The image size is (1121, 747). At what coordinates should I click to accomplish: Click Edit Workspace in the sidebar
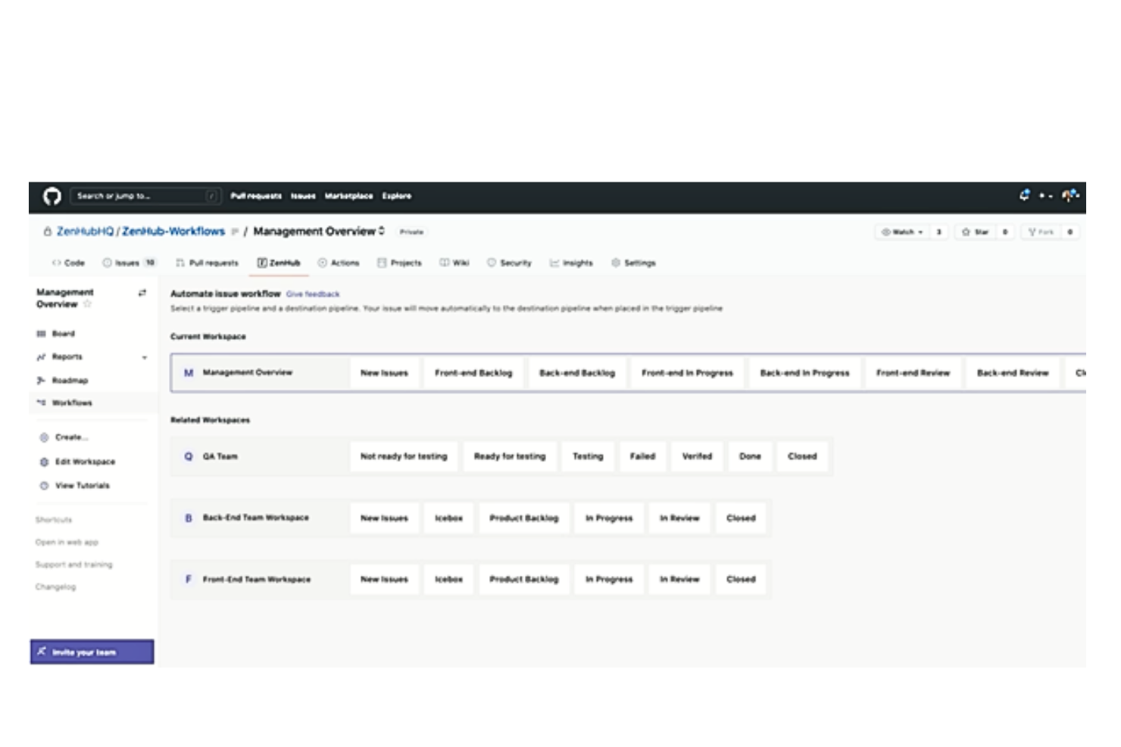(77, 462)
